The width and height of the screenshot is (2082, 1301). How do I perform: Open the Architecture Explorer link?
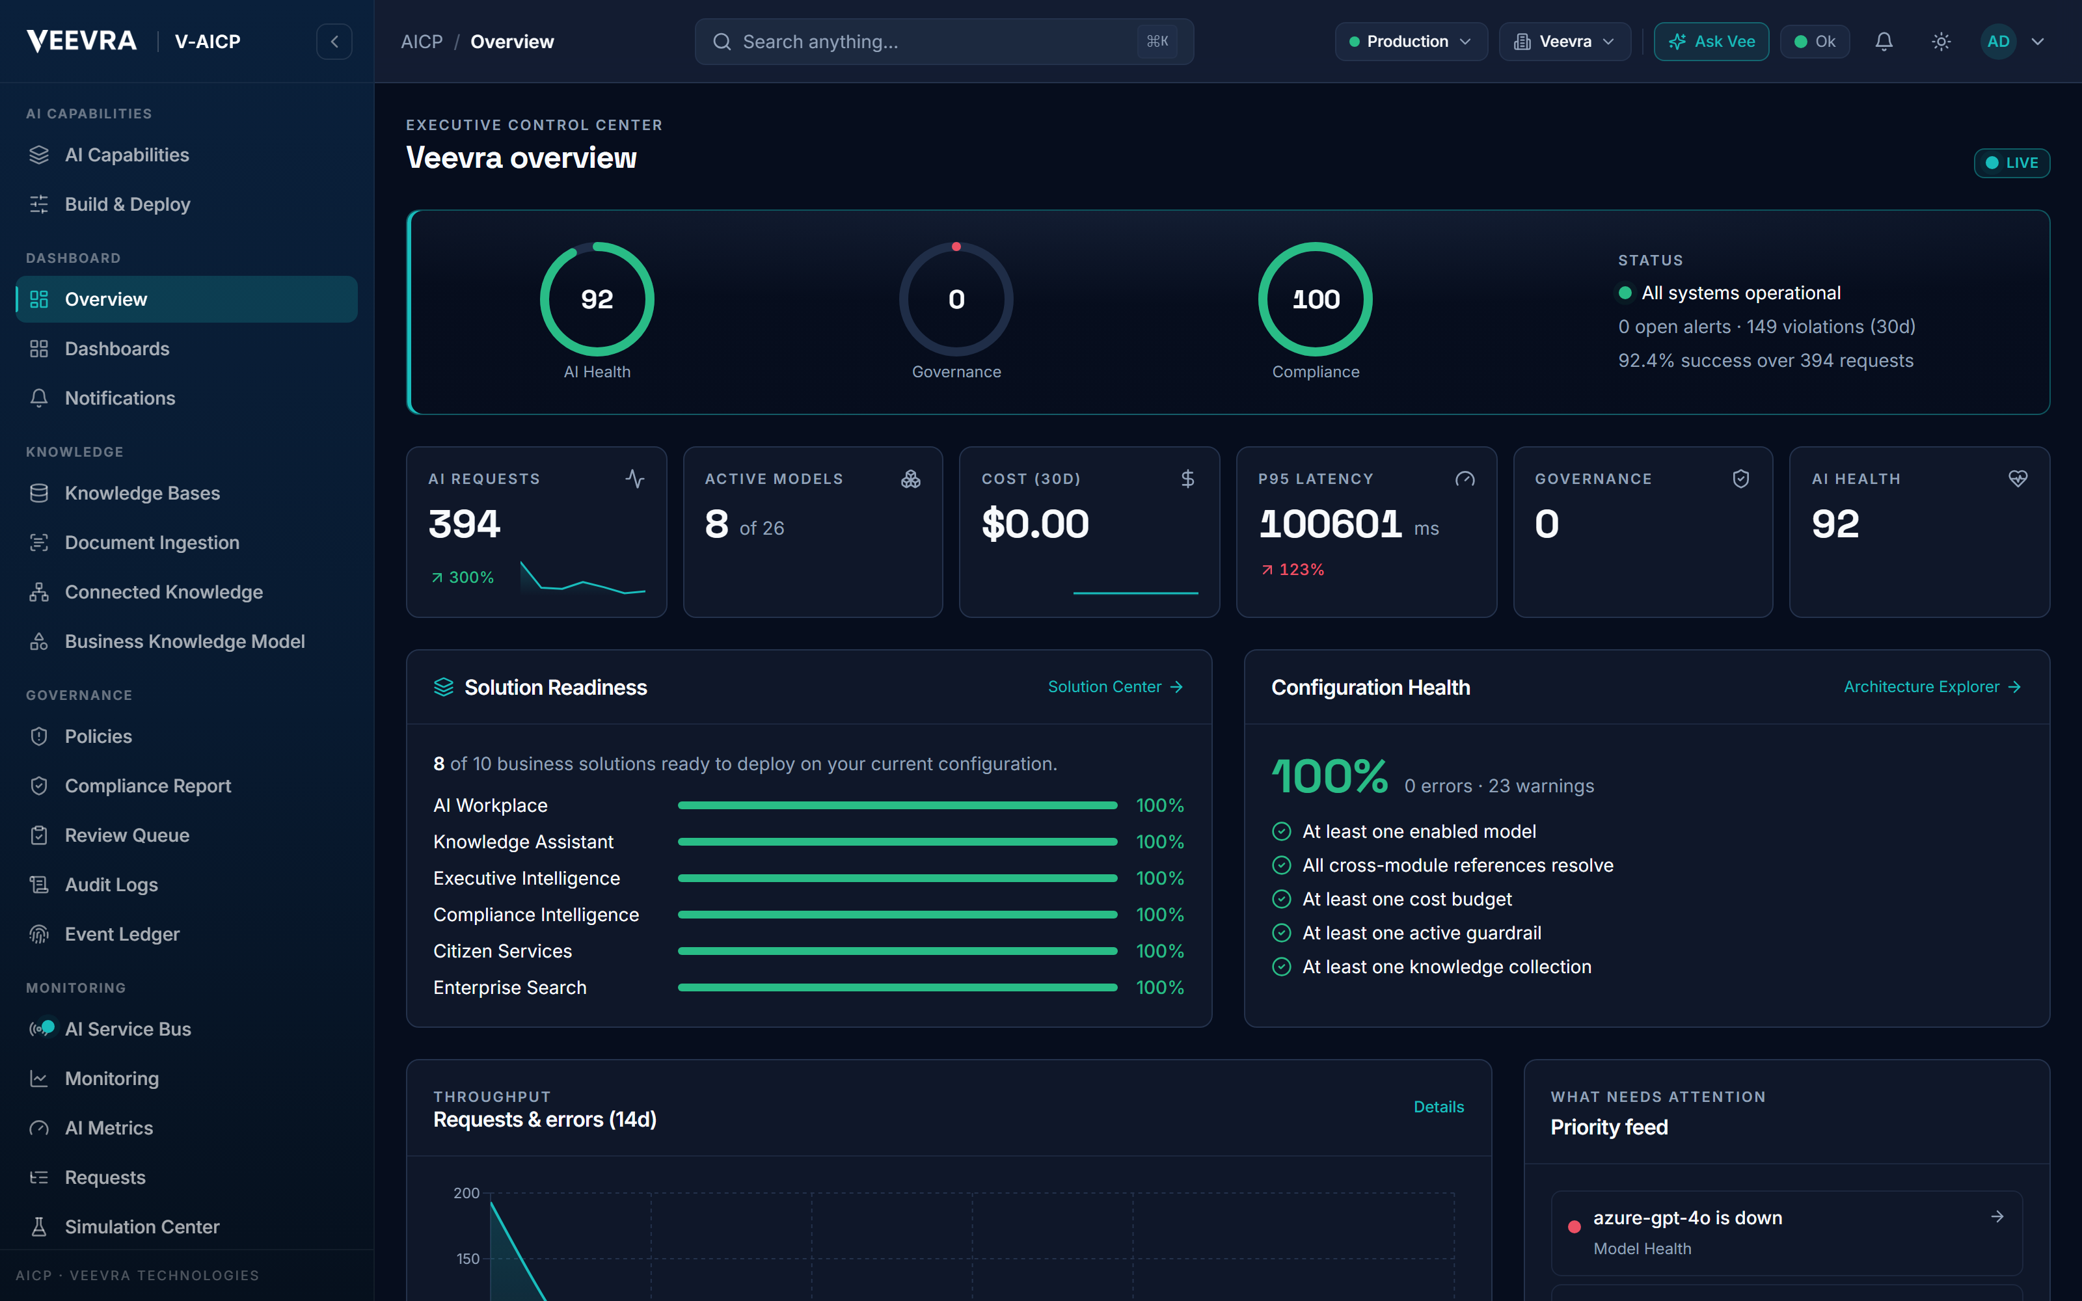click(x=1932, y=687)
